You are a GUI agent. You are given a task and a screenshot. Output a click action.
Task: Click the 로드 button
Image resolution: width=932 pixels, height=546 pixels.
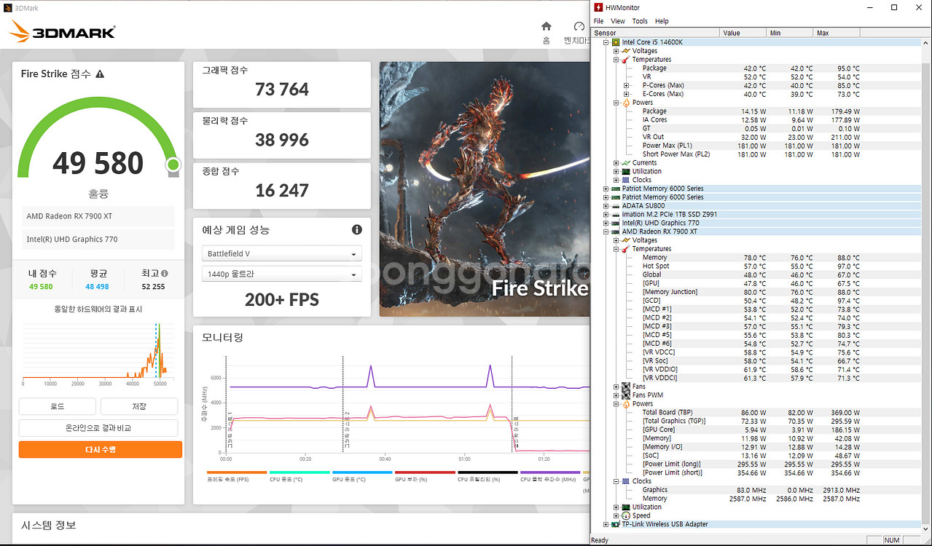click(58, 406)
